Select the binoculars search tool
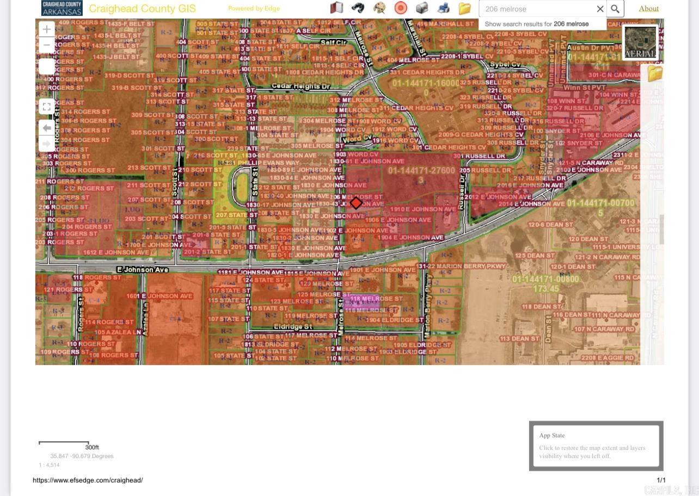Viewport: 699px width, 496px height. coord(358,8)
